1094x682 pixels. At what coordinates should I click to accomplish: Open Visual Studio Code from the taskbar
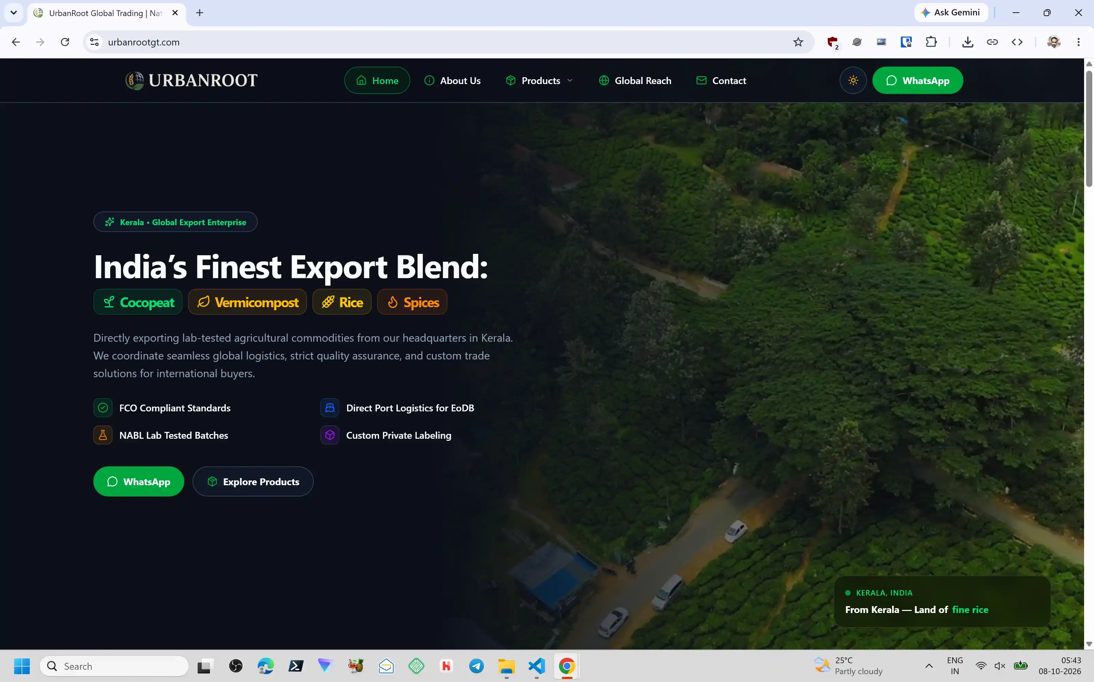pyautogui.click(x=537, y=666)
